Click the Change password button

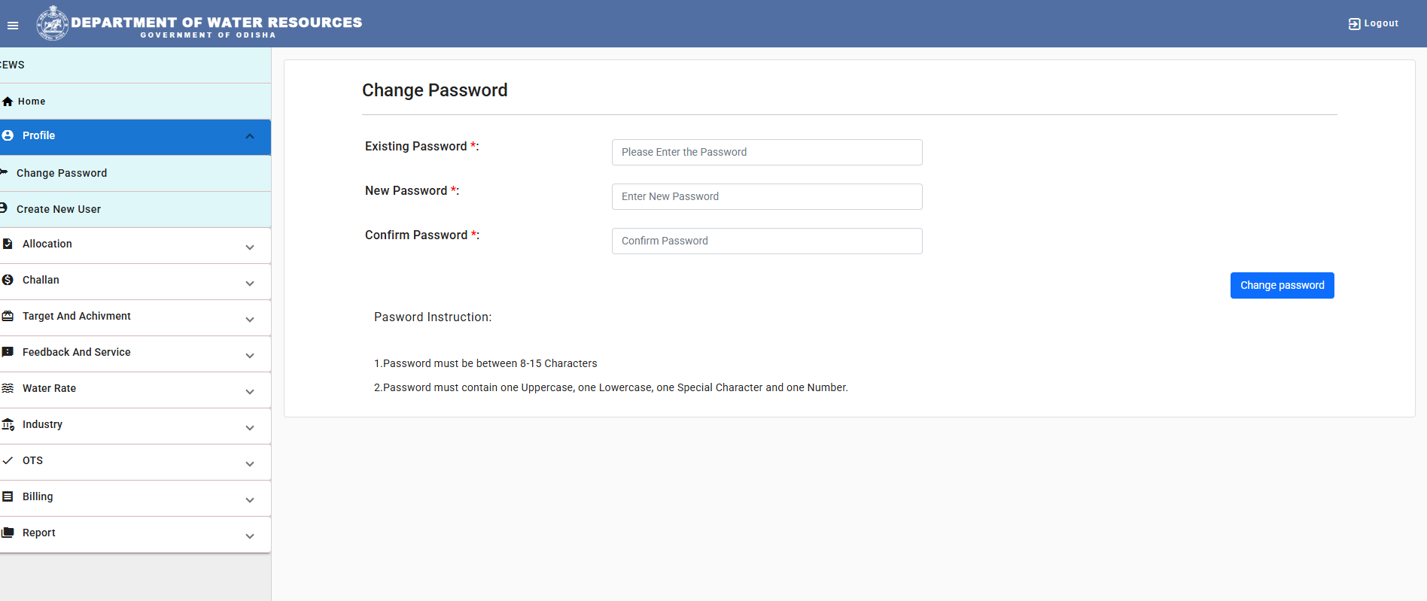click(x=1282, y=285)
